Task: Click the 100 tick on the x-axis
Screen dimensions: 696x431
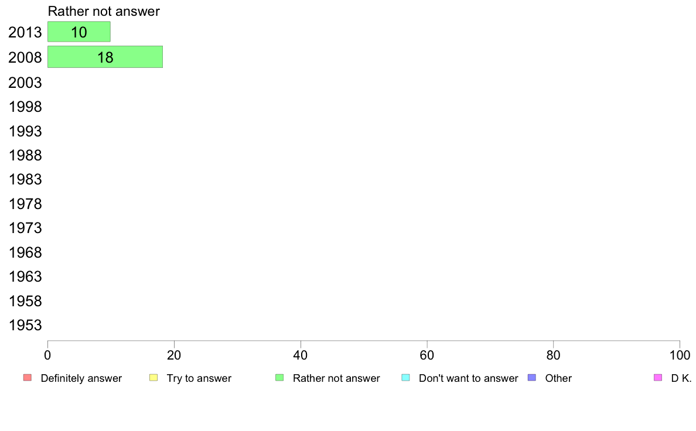Action: (x=680, y=355)
